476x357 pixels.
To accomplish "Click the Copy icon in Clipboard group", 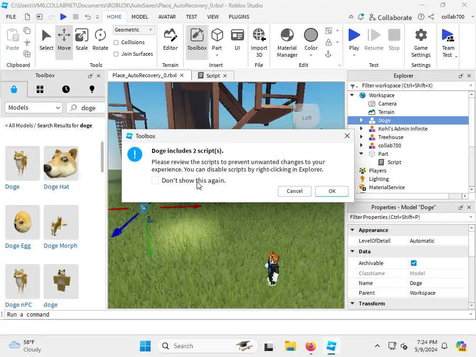I will coord(27,31).
